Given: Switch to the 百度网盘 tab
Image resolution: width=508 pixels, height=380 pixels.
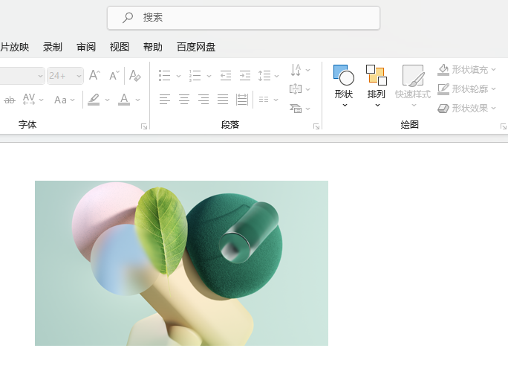Looking at the screenshot, I should click(196, 47).
